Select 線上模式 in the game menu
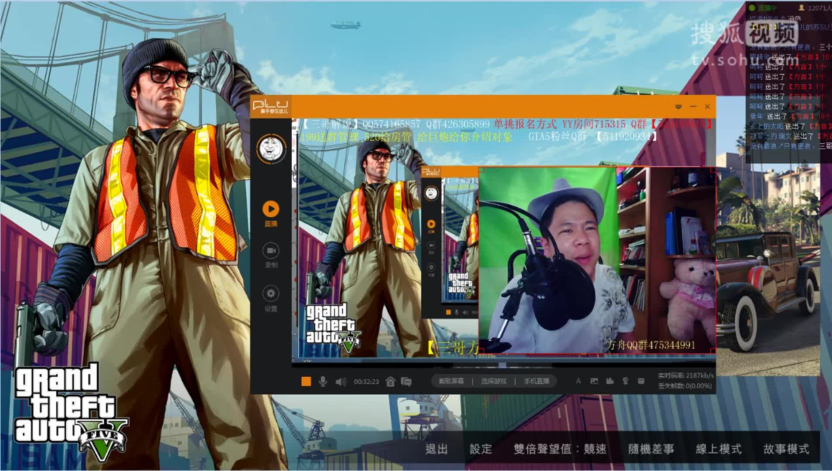 (x=719, y=449)
